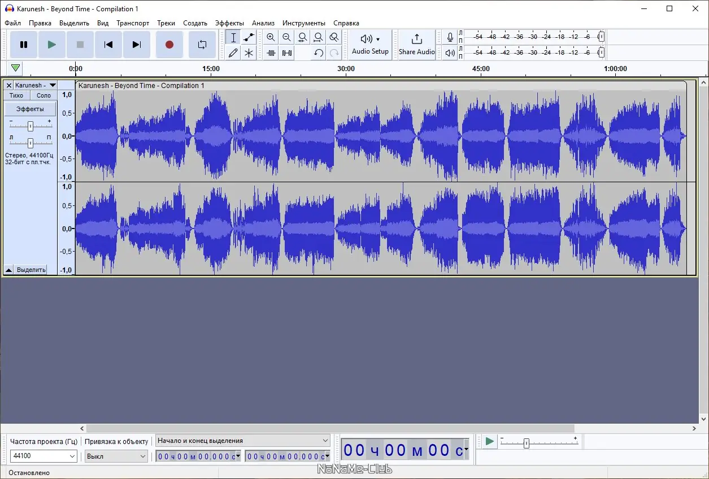
Task: Click the Redo arrow icon
Action: (x=334, y=53)
